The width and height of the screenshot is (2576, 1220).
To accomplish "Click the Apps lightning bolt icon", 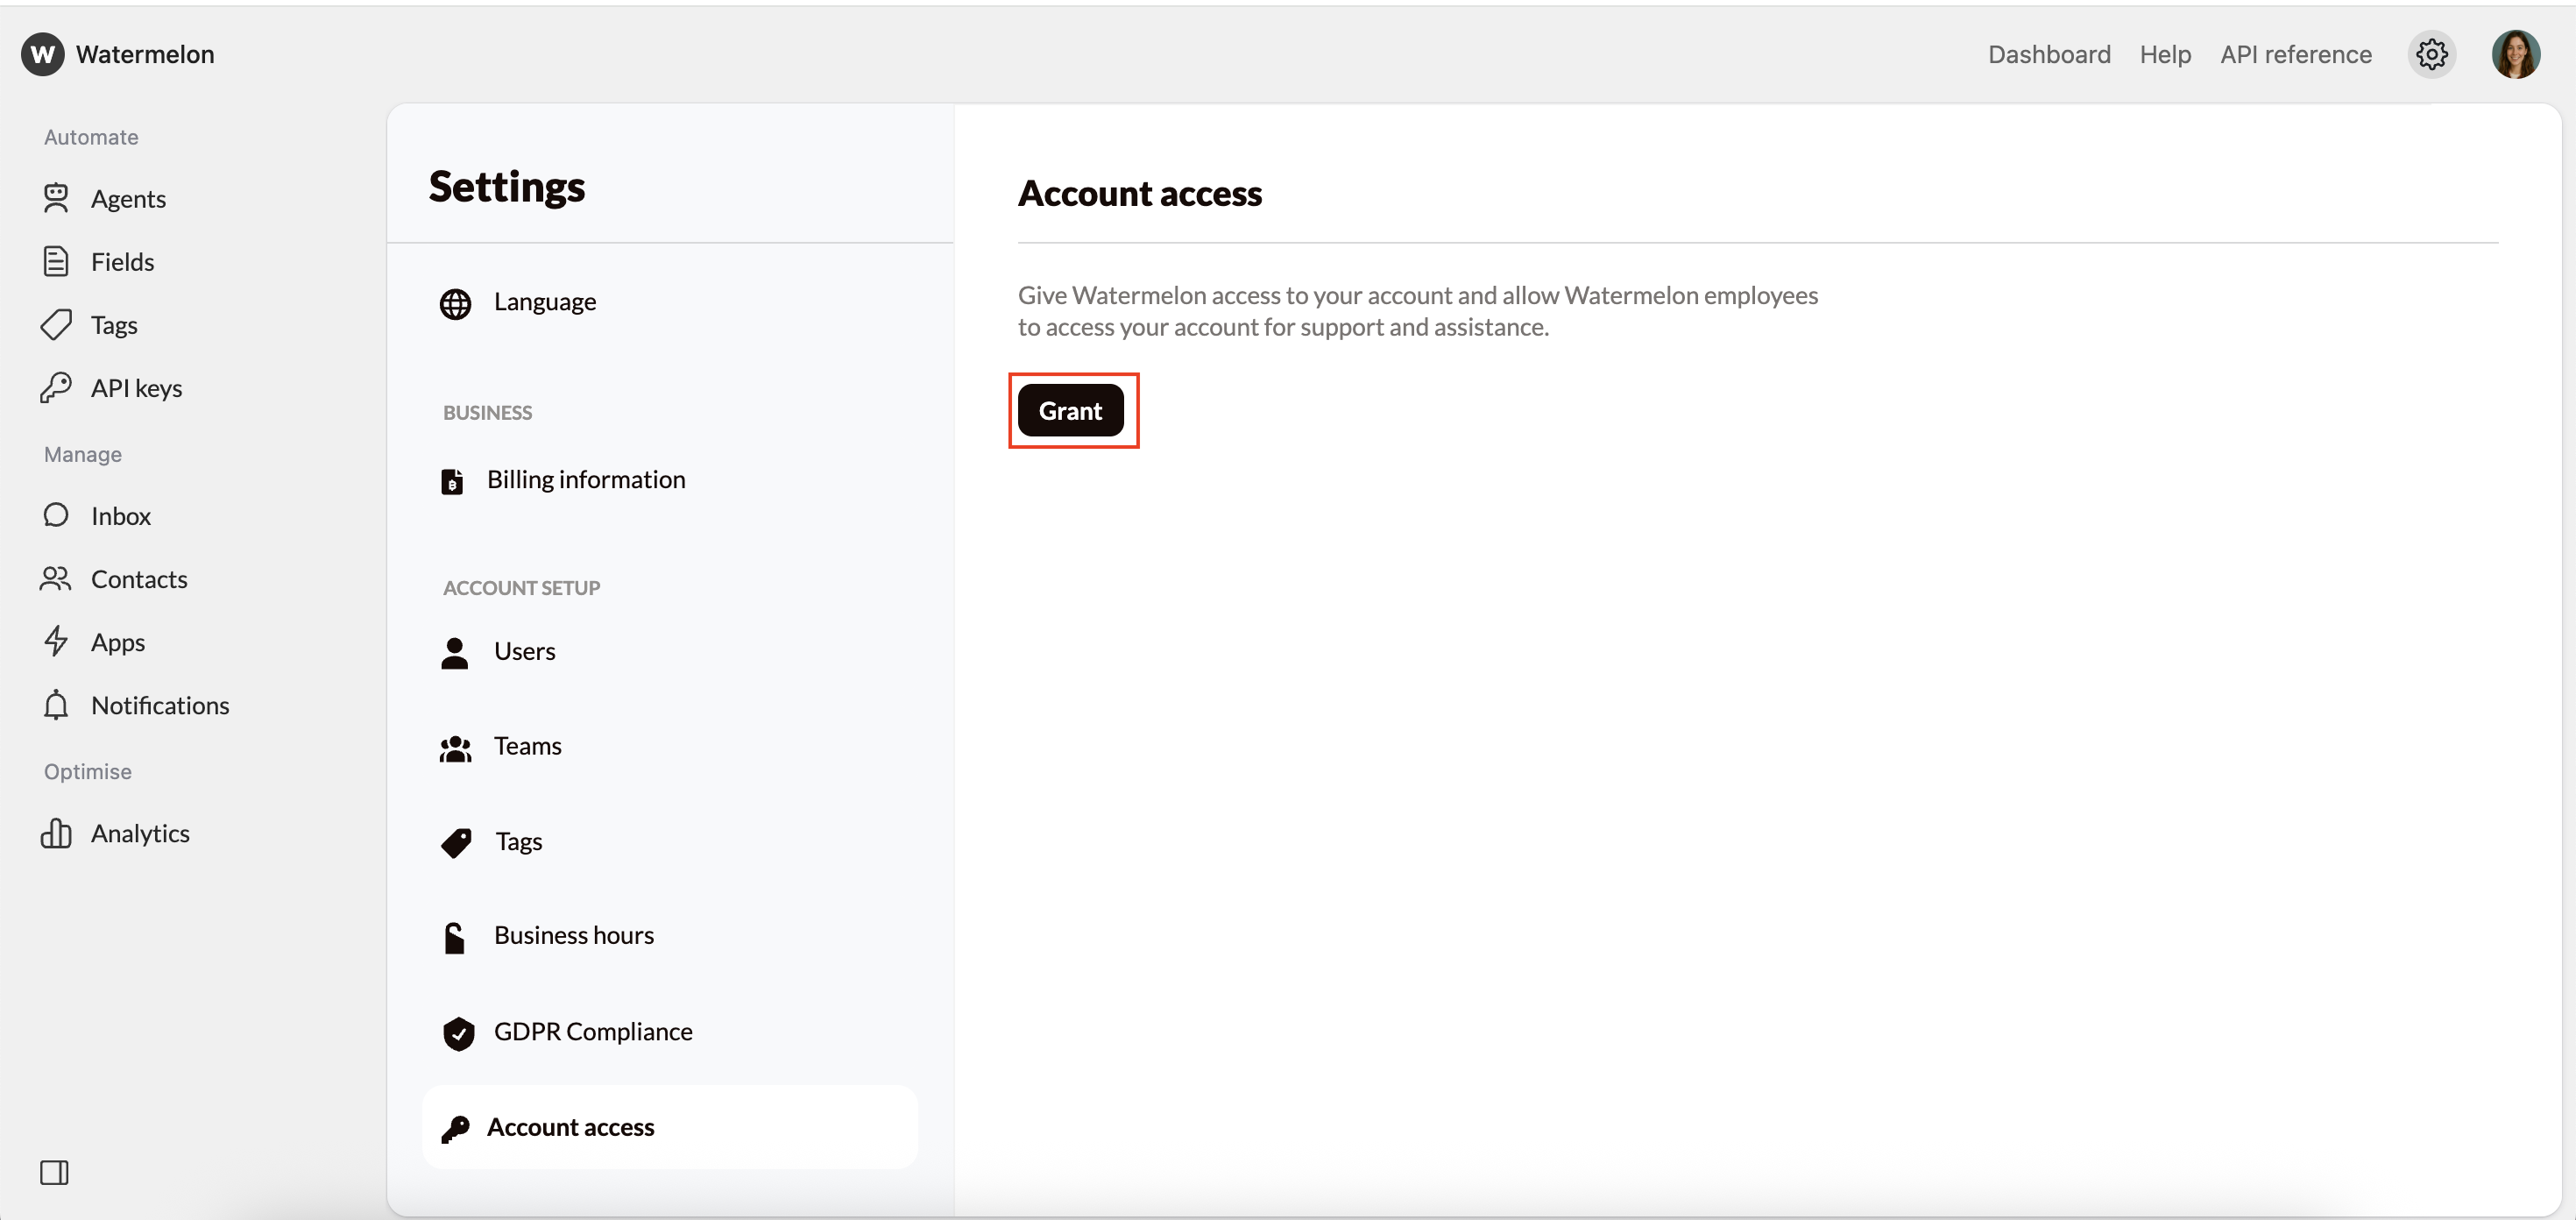I will point(57,641).
